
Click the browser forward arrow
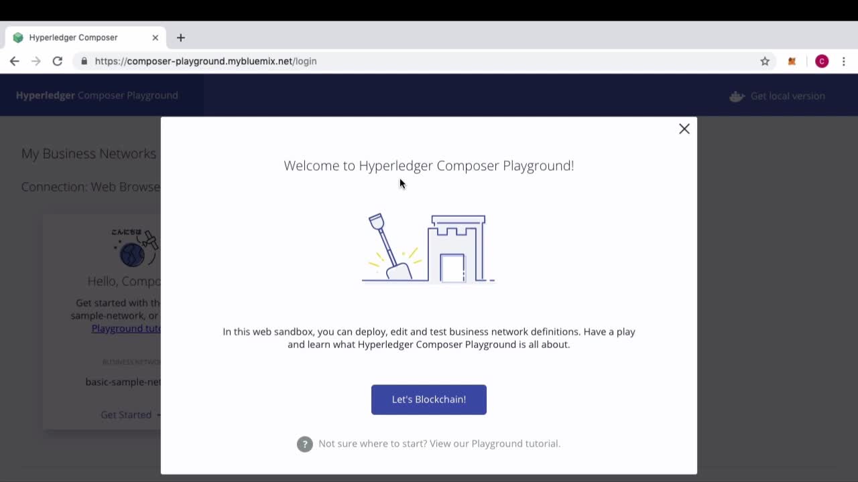click(36, 61)
